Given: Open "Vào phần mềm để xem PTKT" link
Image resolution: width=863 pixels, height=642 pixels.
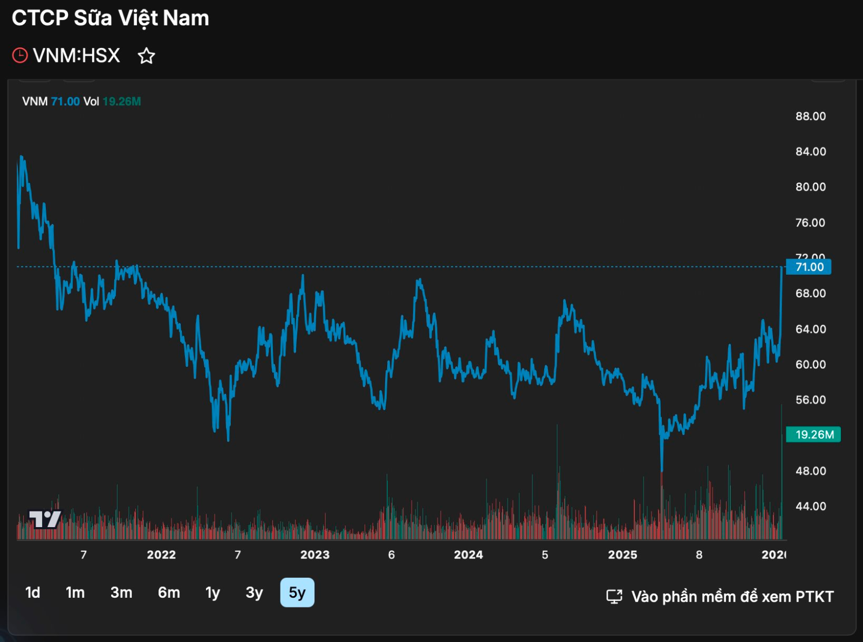Looking at the screenshot, I should [x=732, y=597].
